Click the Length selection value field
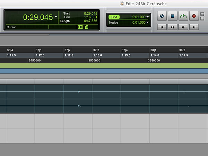 (x=90, y=21)
